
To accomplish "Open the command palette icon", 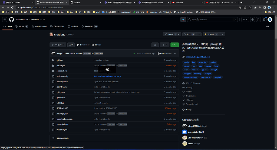I will point(235,19).
